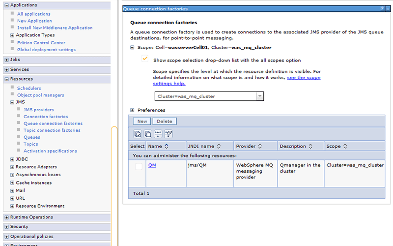
Task: Sort table by Description column arrows
Action: point(310,146)
